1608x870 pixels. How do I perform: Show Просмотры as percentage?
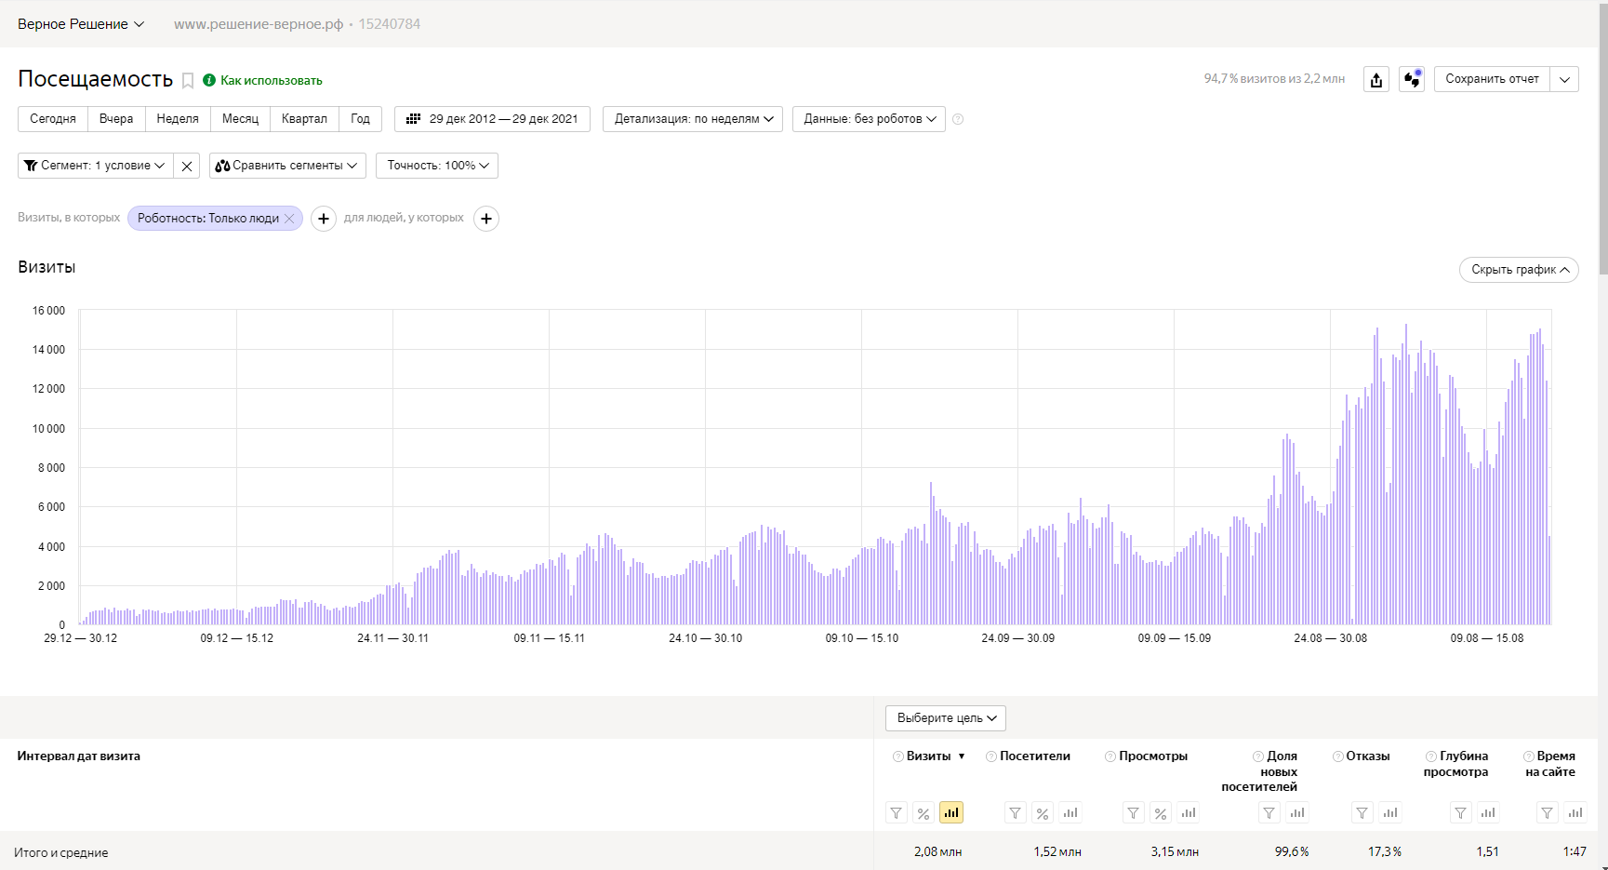click(1161, 813)
